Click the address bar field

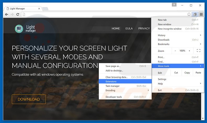coord(106,14)
